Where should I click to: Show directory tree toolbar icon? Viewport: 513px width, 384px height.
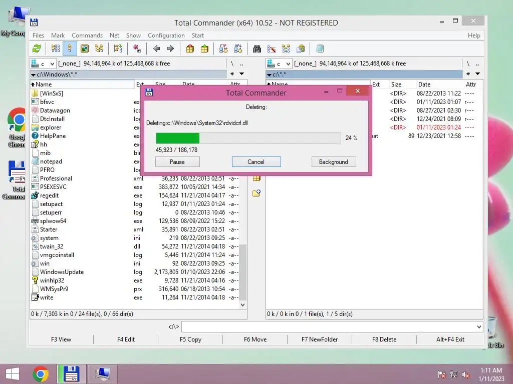(x=99, y=48)
